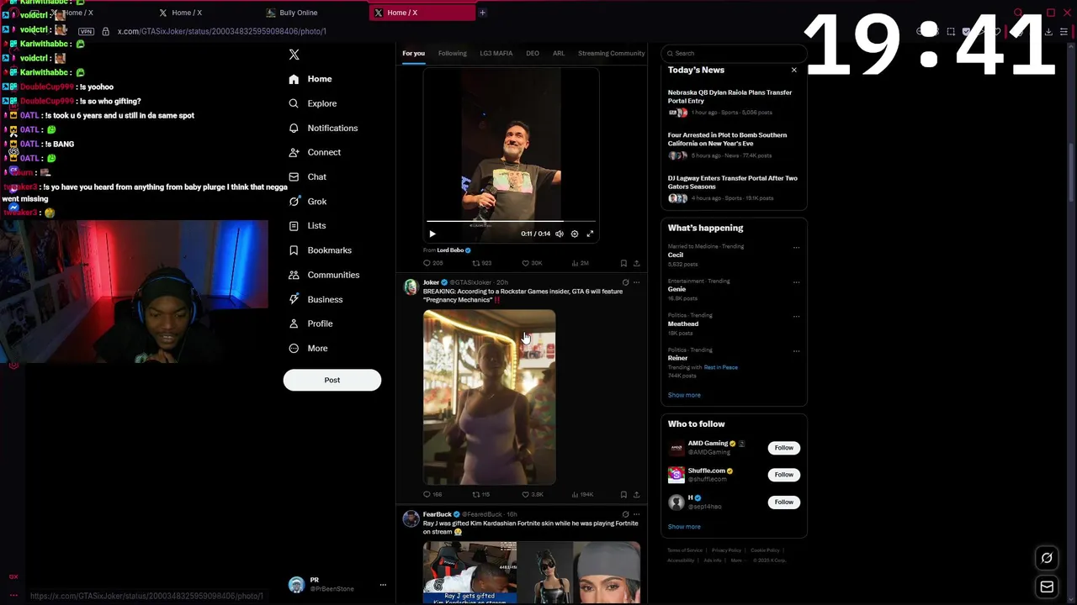Open the Ray J stream thumbnail

point(470,573)
